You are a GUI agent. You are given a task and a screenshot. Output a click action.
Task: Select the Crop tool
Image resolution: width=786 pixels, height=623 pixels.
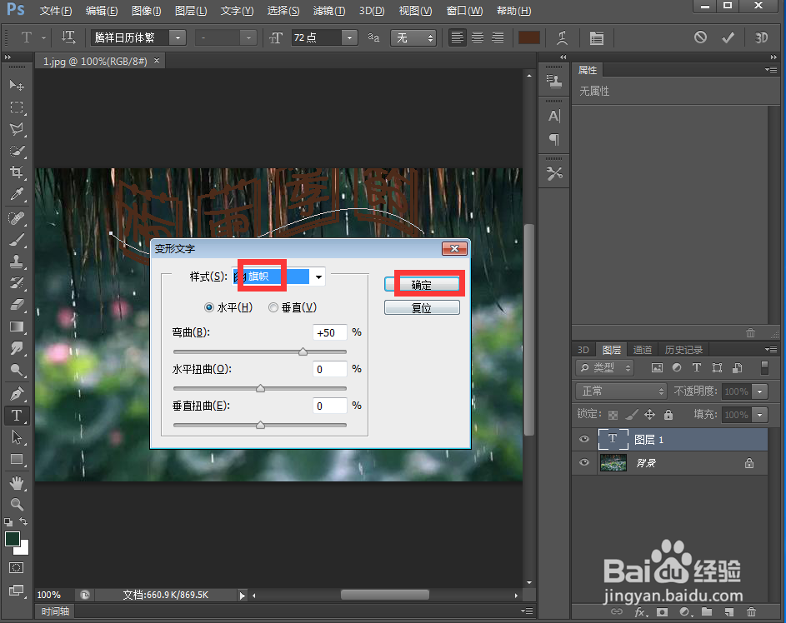coord(17,172)
